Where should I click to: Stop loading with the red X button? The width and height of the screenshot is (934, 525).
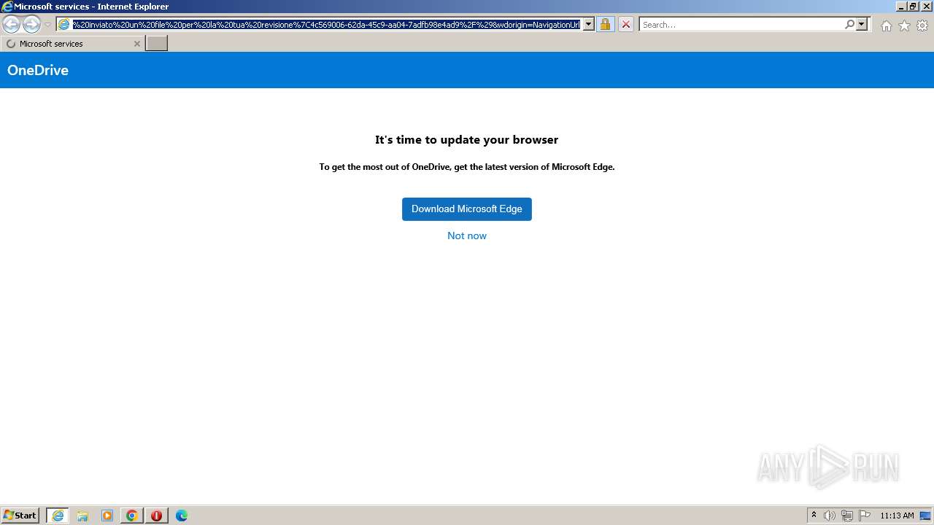pos(626,25)
